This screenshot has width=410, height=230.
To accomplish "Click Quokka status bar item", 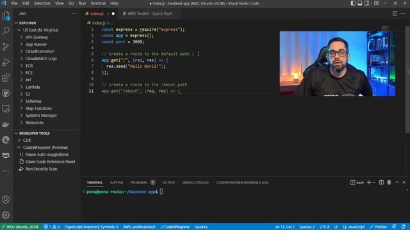I will [201, 227].
